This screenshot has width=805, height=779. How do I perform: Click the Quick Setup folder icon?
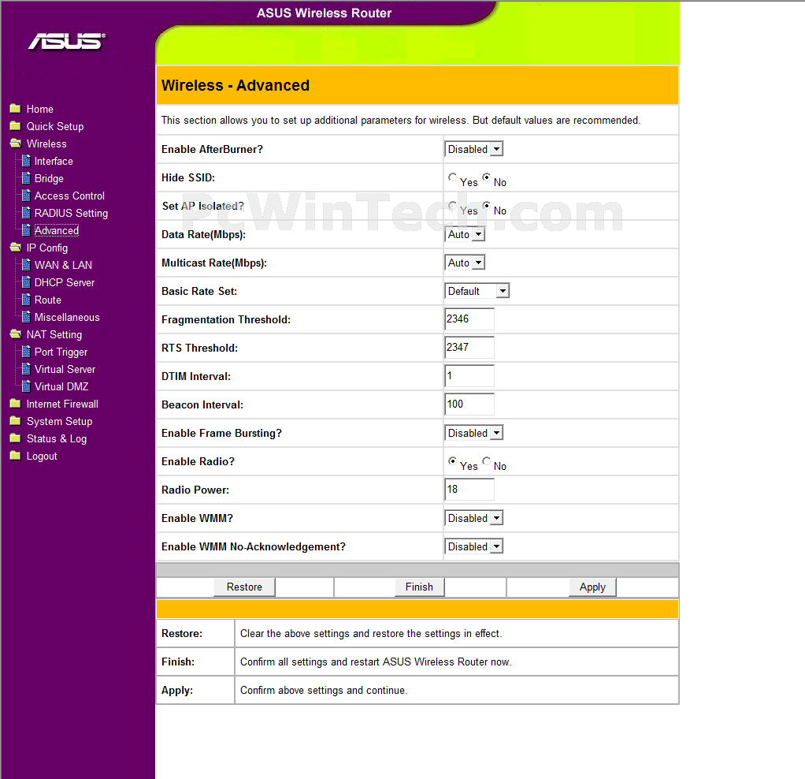pos(16,126)
